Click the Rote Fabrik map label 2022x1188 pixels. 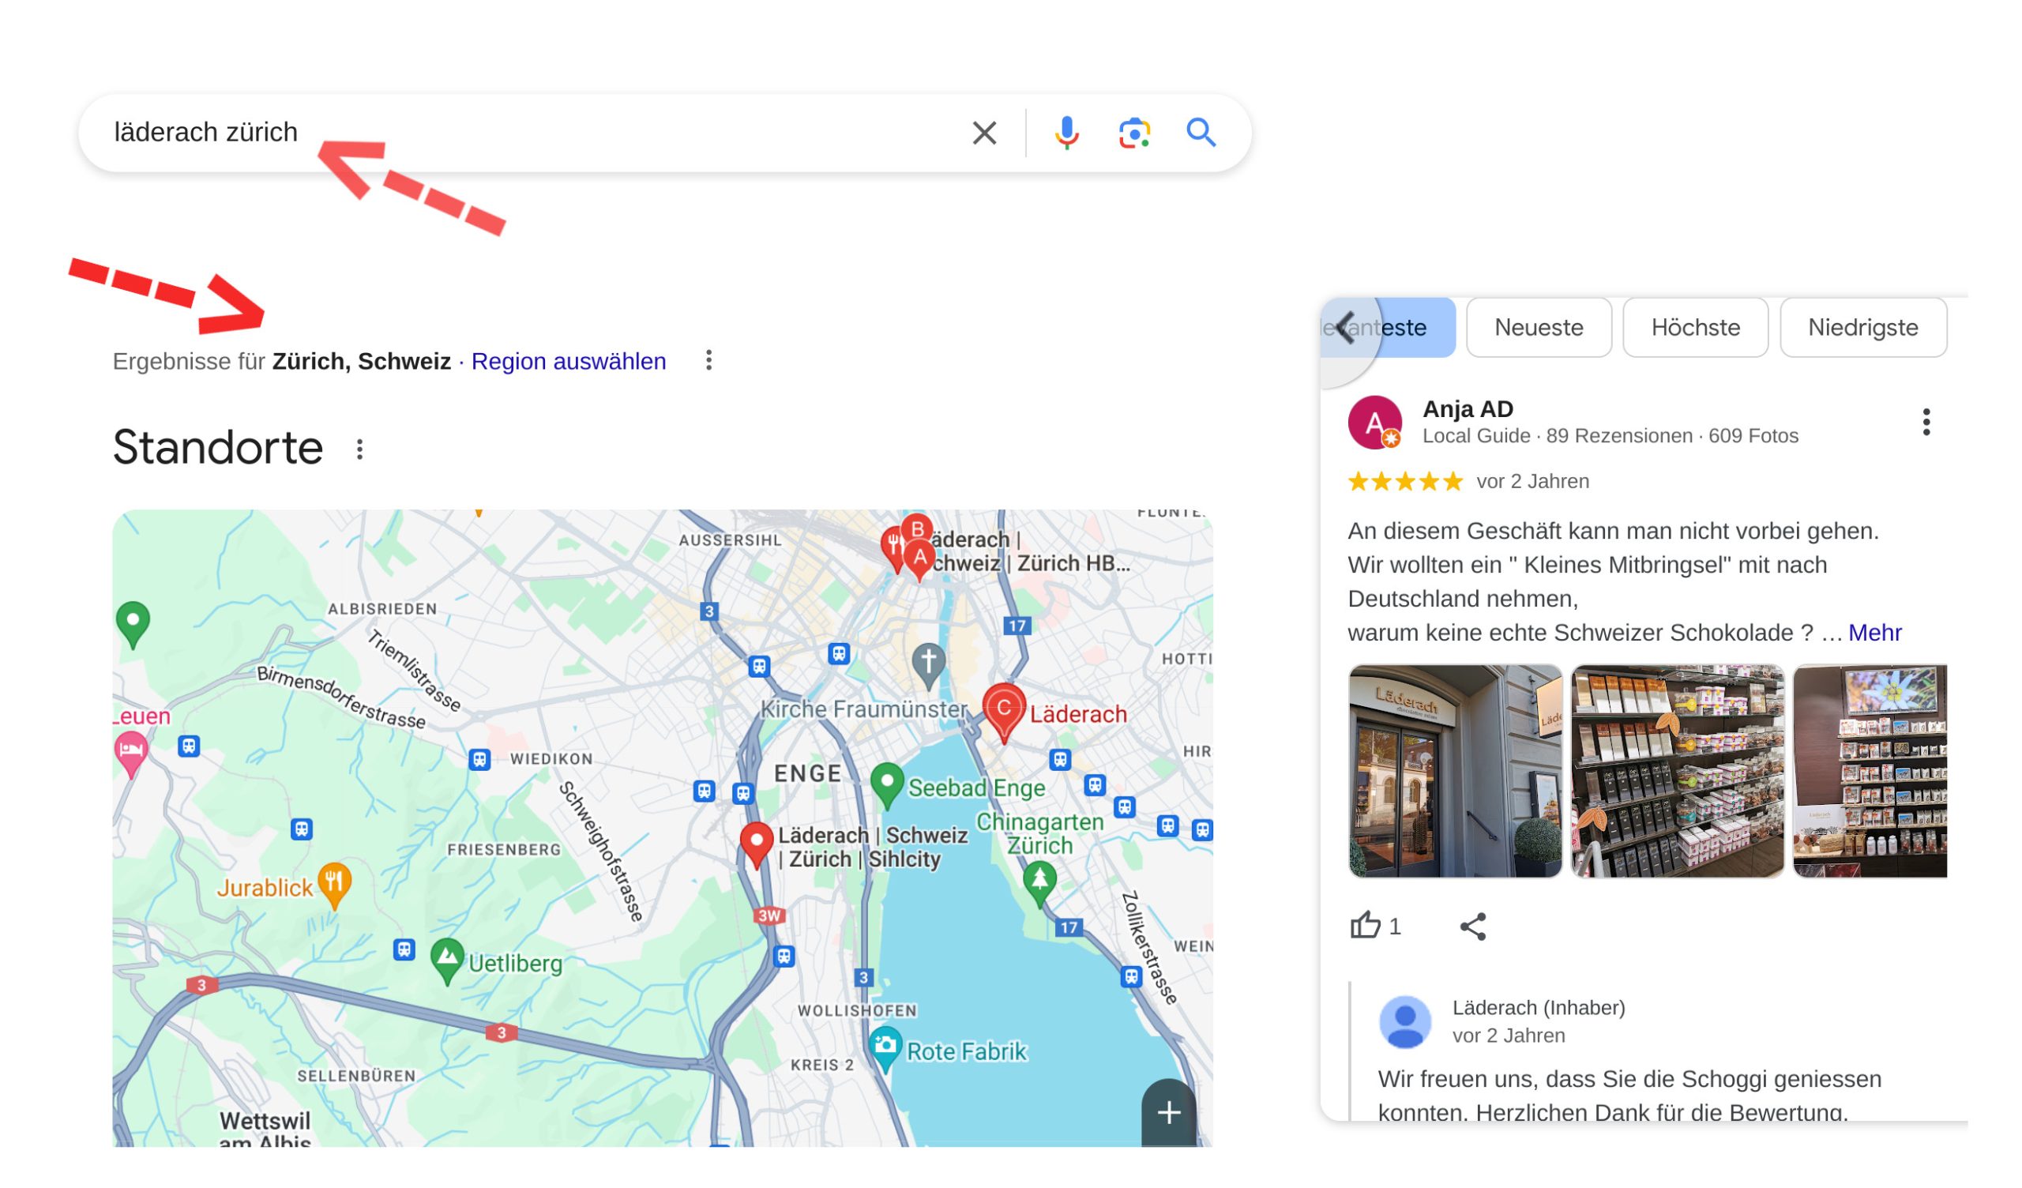point(966,1051)
